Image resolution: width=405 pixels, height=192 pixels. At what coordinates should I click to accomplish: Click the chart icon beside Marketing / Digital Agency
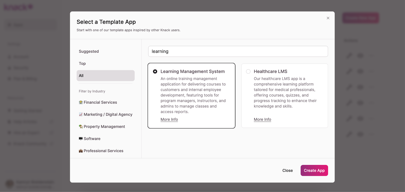click(x=81, y=115)
